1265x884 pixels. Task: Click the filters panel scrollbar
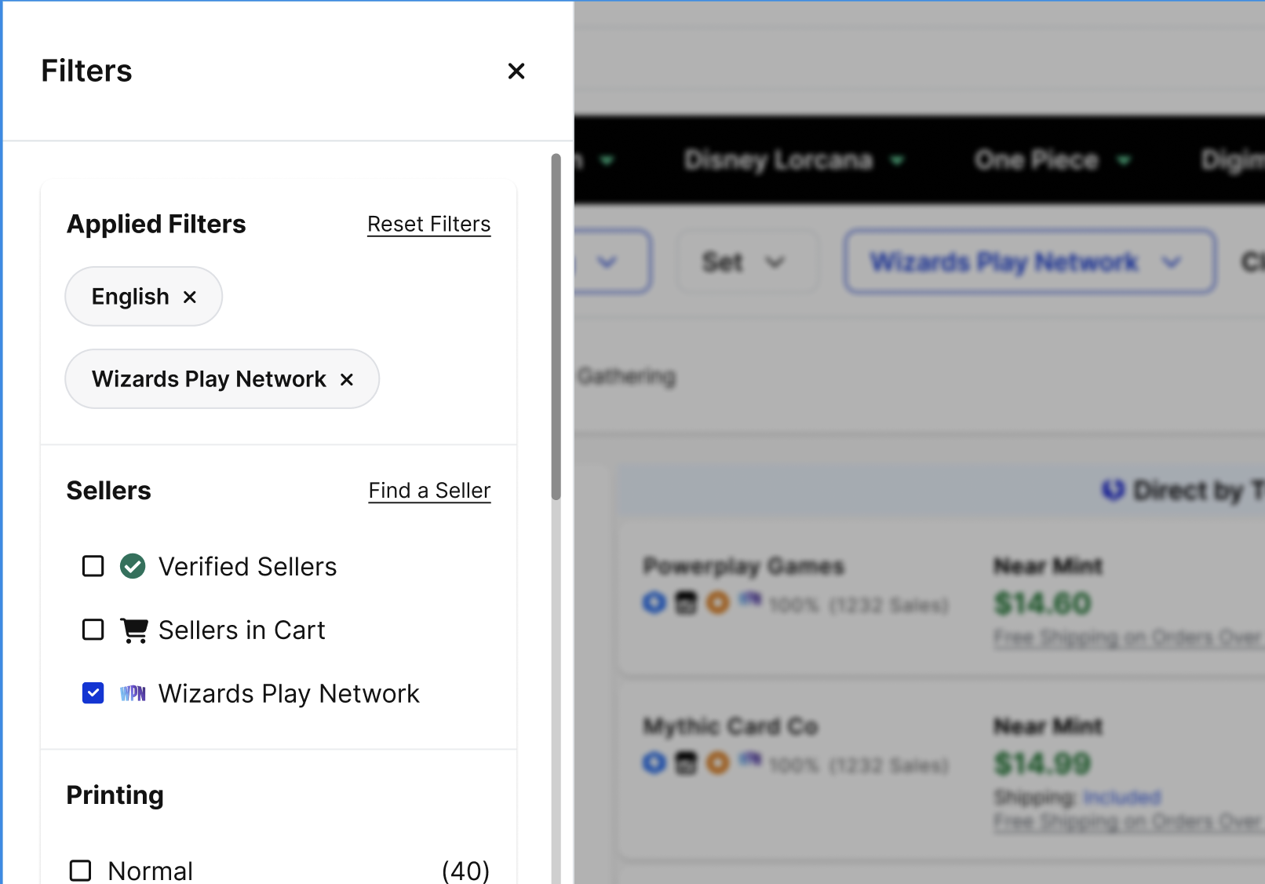click(x=556, y=327)
